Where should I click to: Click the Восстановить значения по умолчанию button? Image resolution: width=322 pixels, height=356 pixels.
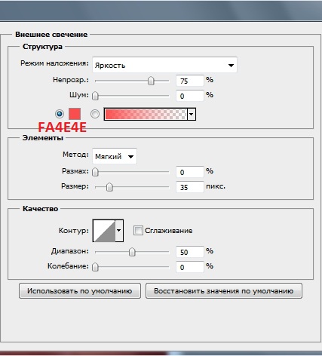[224, 291]
